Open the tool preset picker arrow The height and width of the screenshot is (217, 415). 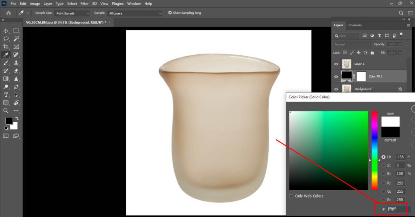tap(28, 13)
